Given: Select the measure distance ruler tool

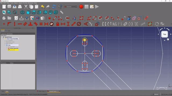Looking at the screenshot, I should click(x=62, y=12).
